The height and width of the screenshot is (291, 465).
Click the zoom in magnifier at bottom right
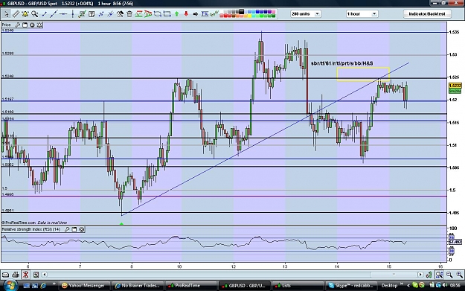click(459, 275)
